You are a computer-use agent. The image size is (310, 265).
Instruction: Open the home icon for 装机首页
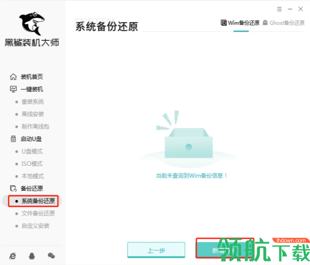[13, 76]
